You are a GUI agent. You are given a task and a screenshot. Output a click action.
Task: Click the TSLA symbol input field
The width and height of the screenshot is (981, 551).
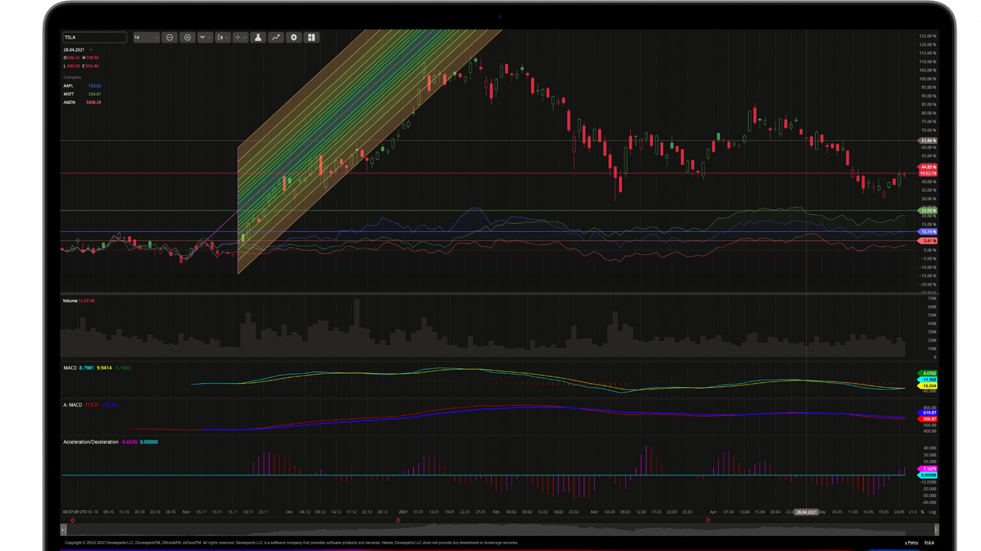coord(94,37)
